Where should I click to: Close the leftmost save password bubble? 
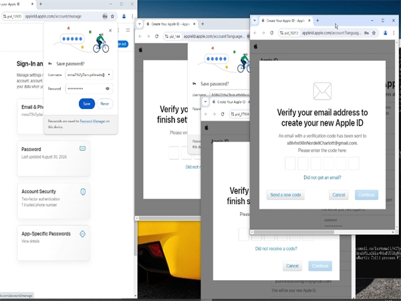click(110, 30)
